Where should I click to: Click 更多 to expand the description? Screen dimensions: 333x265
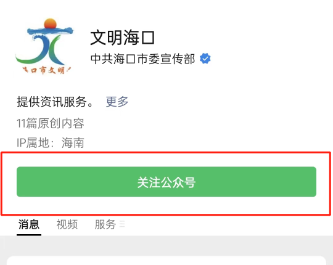[x=117, y=102]
